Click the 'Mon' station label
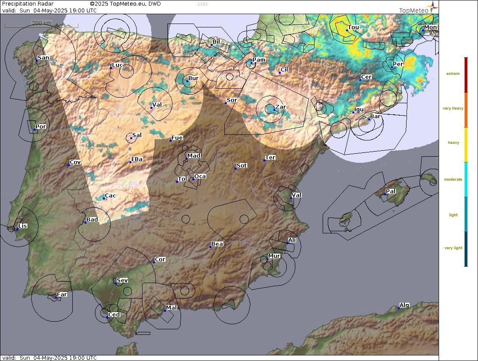The height and width of the screenshot is (361, 478). tap(430, 27)
